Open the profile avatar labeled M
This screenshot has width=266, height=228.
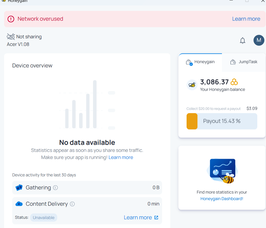point(259,40)
